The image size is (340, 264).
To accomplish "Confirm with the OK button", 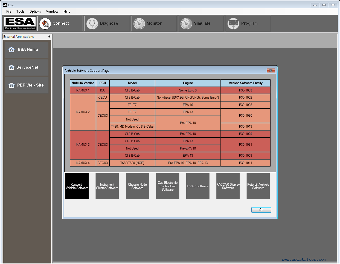I will [261, 210].
